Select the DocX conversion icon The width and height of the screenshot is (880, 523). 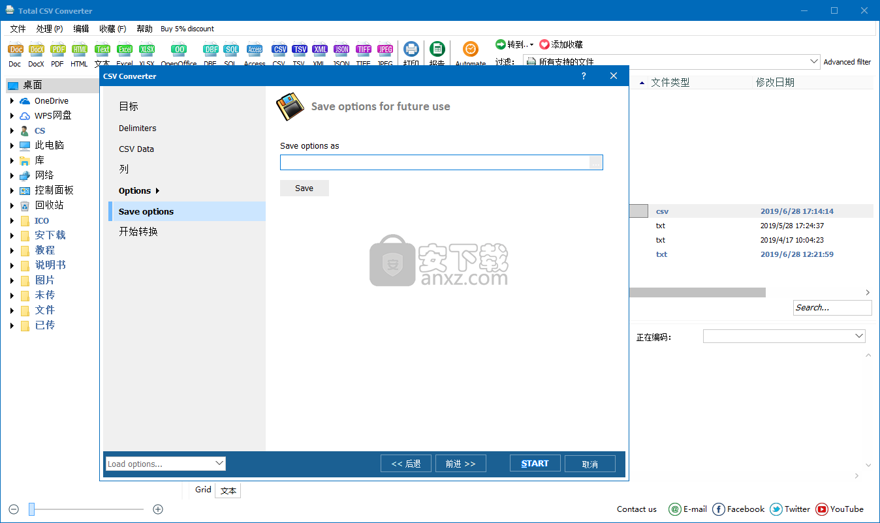(37, 49)
